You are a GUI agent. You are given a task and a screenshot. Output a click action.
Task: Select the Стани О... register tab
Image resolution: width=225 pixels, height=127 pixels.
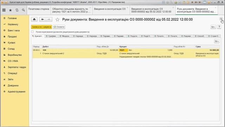[214, 36]
